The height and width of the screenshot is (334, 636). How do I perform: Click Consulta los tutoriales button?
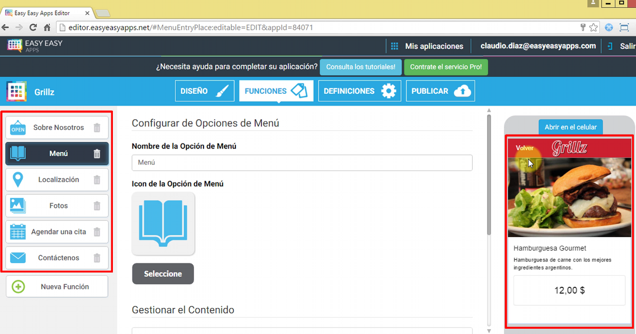(360, 67)
